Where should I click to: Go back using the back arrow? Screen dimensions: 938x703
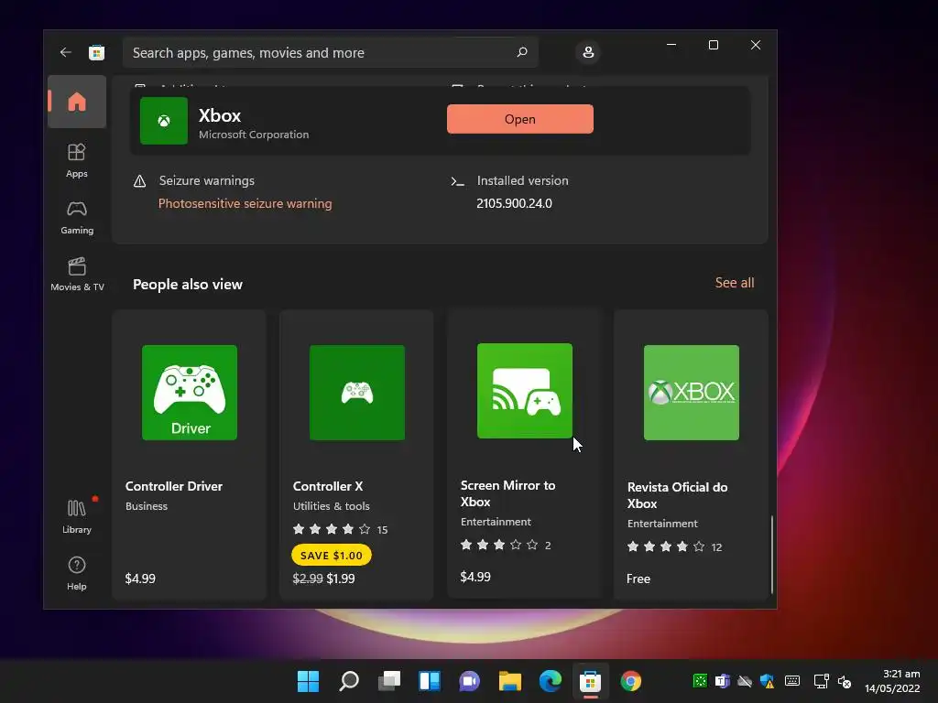(65, 52)
